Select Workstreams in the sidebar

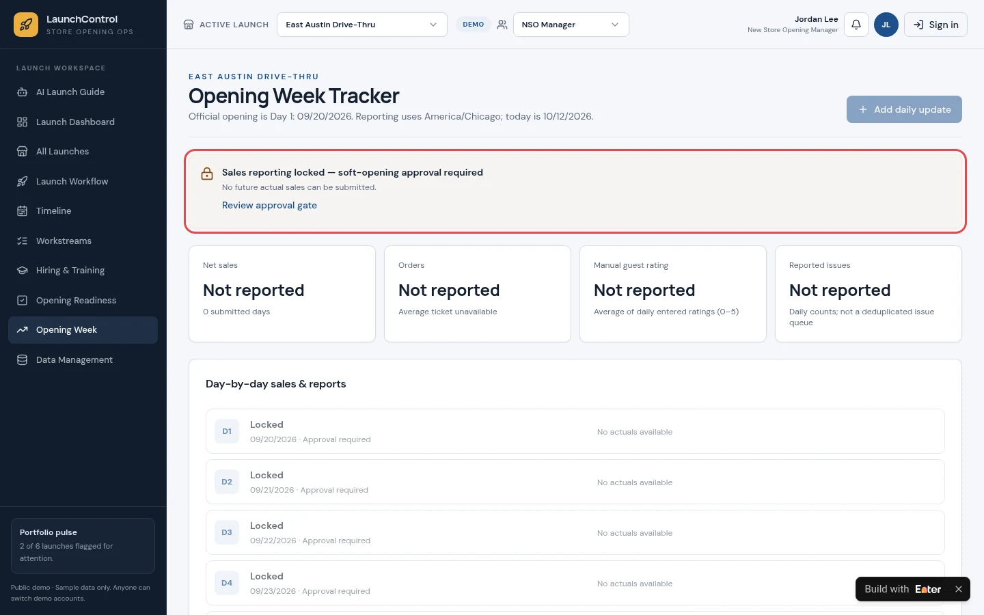coord(83,241)
